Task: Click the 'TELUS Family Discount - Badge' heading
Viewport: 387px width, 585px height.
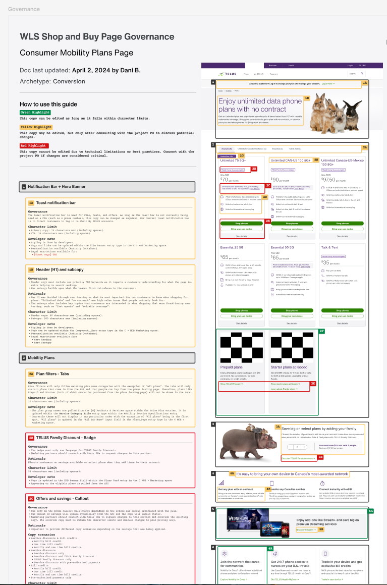Action: [66, 437]
